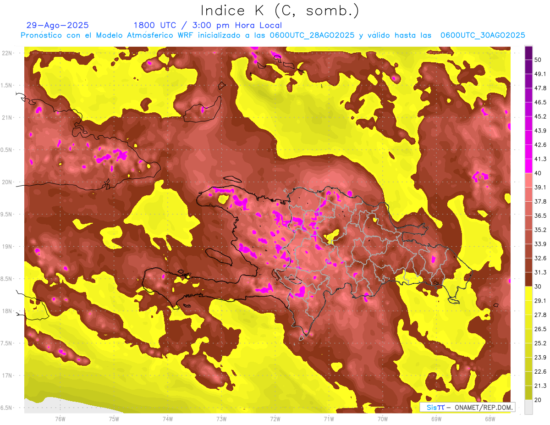Click the dark brown swatch between 30 and 31.3
The width and height of the screenshot is (550, 425).
tap(528, 279)
